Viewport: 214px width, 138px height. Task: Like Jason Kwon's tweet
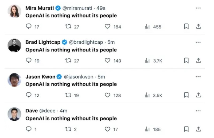[x=107, y=95]
